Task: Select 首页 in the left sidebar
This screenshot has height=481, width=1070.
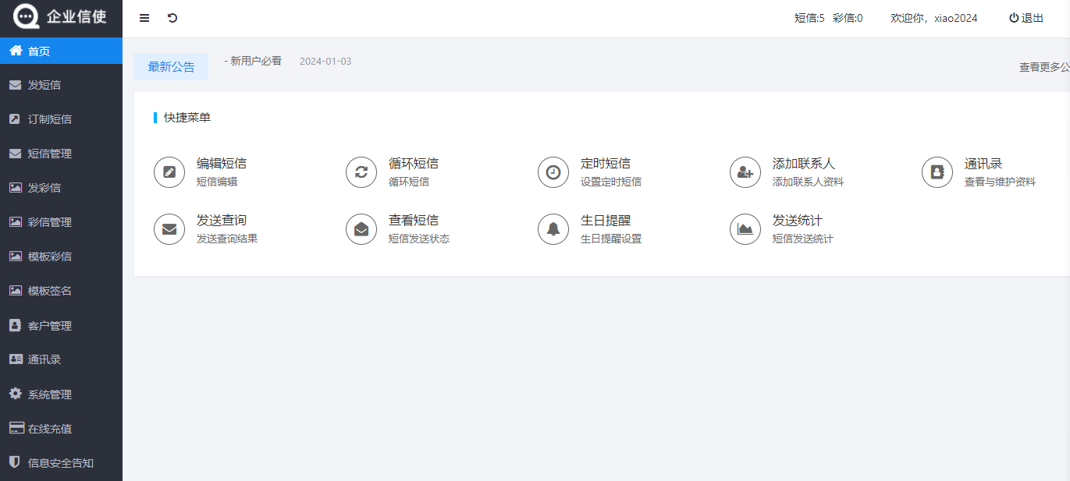Action: point(39,51)
